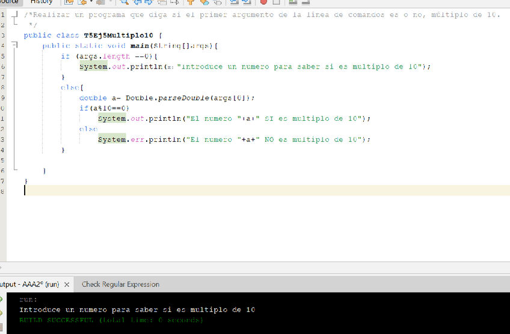
Task: Go to the next find occurrence
Action: point(149,2)
